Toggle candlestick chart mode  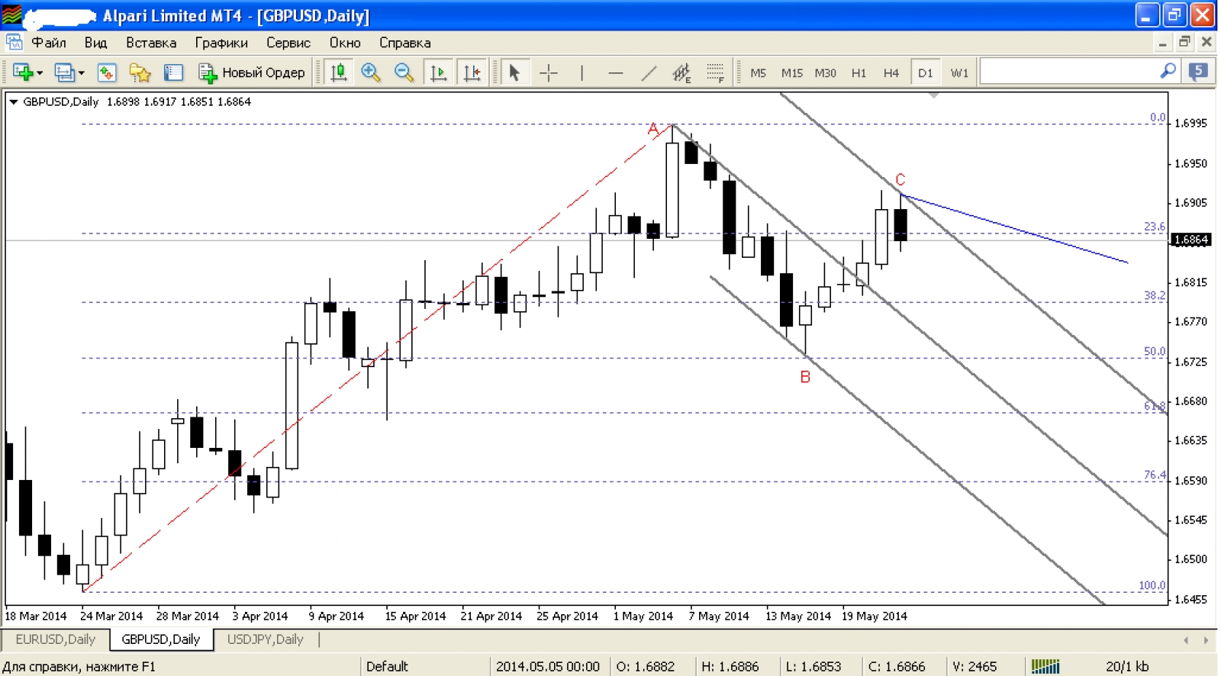(x=338, y=72)
